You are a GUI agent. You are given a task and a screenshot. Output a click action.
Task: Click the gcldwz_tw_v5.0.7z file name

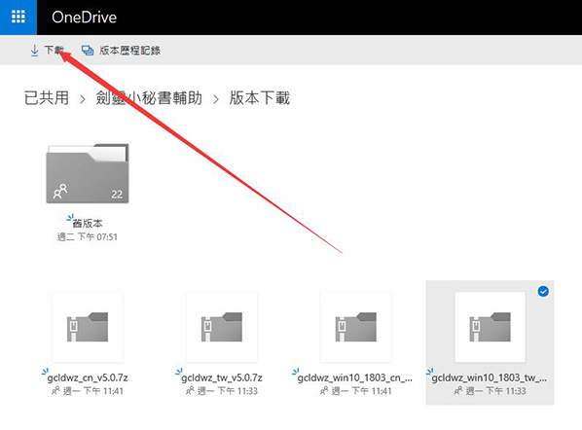[x=222, y=377]
